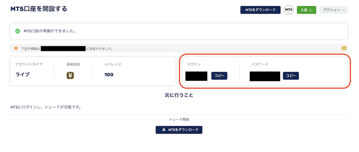Select the redacted password field

265,76
